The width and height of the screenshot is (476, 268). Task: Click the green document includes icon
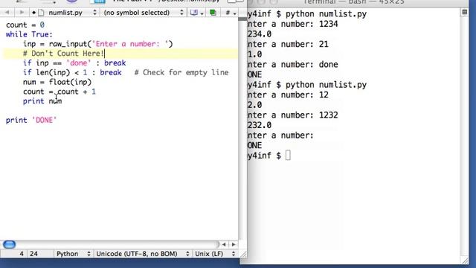pyautogui.click(x=213, y=13)
